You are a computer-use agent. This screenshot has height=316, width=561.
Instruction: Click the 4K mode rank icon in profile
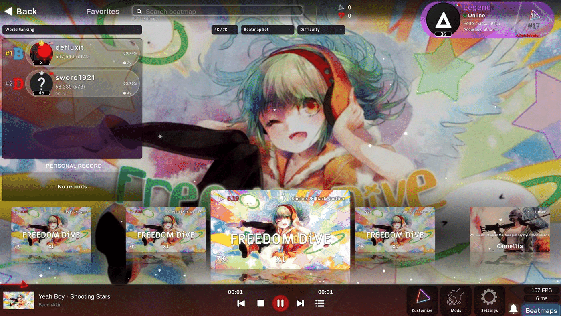(x=534, y=16)
